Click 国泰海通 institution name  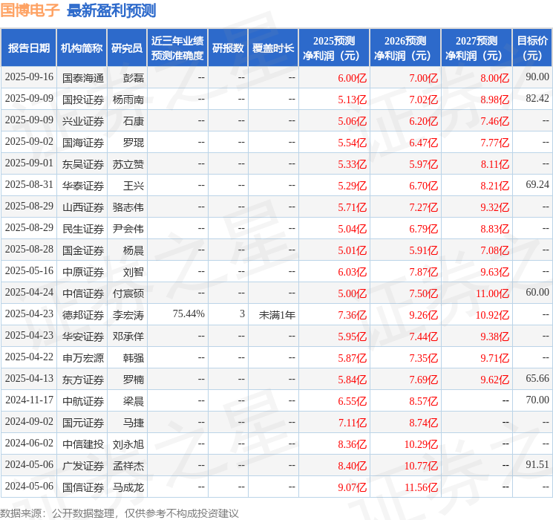[83, 78]
